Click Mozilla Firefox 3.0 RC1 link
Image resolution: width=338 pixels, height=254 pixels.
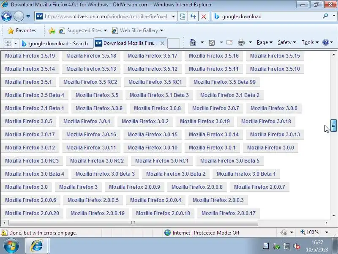pos(162,161)
